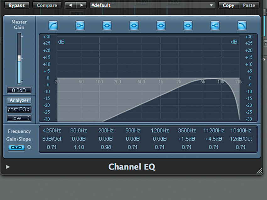The height and width of the screenshot is (200, 267).
Task: Click the 4250Hz frequency value
Action: pos(52,130)
